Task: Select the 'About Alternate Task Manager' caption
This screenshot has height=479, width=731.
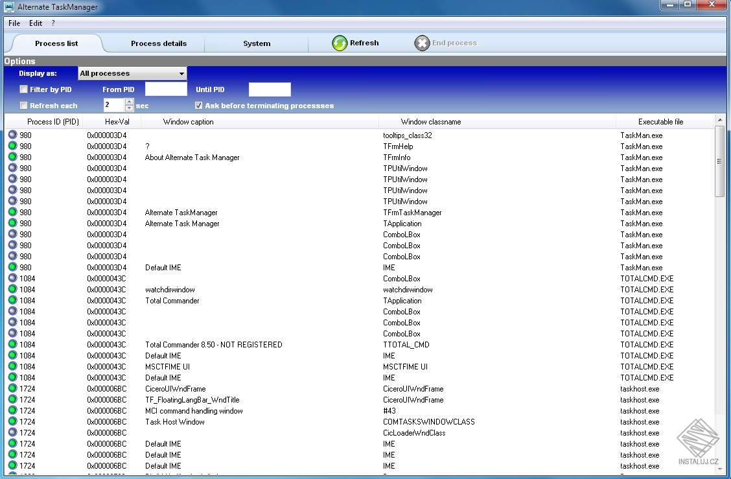Action: coord(192,158)
